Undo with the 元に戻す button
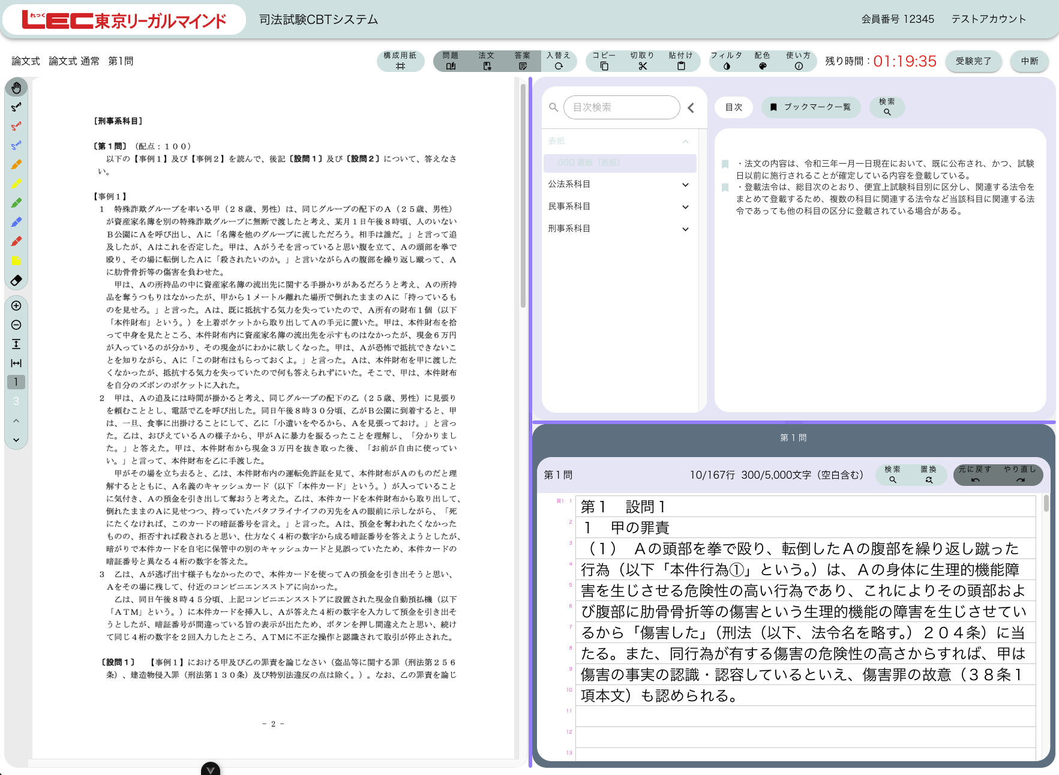The height and width of the screenshot is (775, 1059). tap(975, 475)
